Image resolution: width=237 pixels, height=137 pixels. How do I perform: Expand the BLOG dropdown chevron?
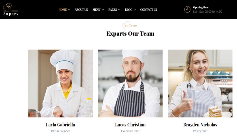tap(135, 10)
